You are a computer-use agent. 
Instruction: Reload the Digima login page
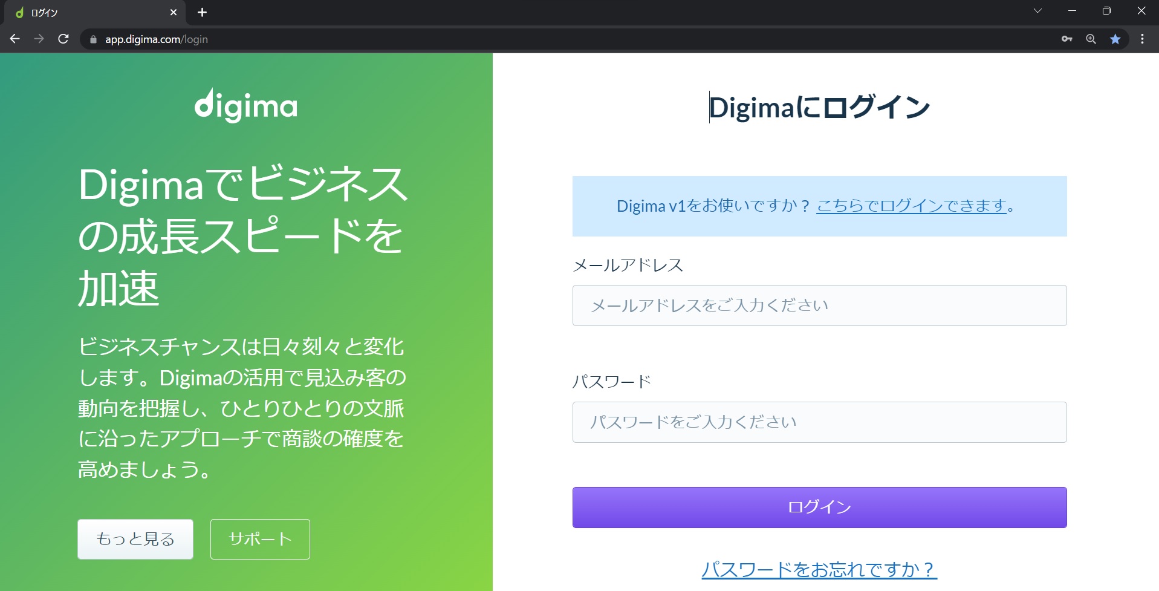coord(63,39)
